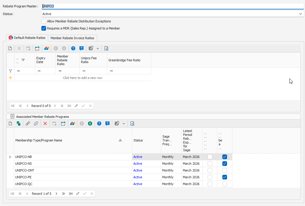The image size is (305, 206).
Task: Click the sort indicator on Membership Type column
Action: [x=120, y=140]
